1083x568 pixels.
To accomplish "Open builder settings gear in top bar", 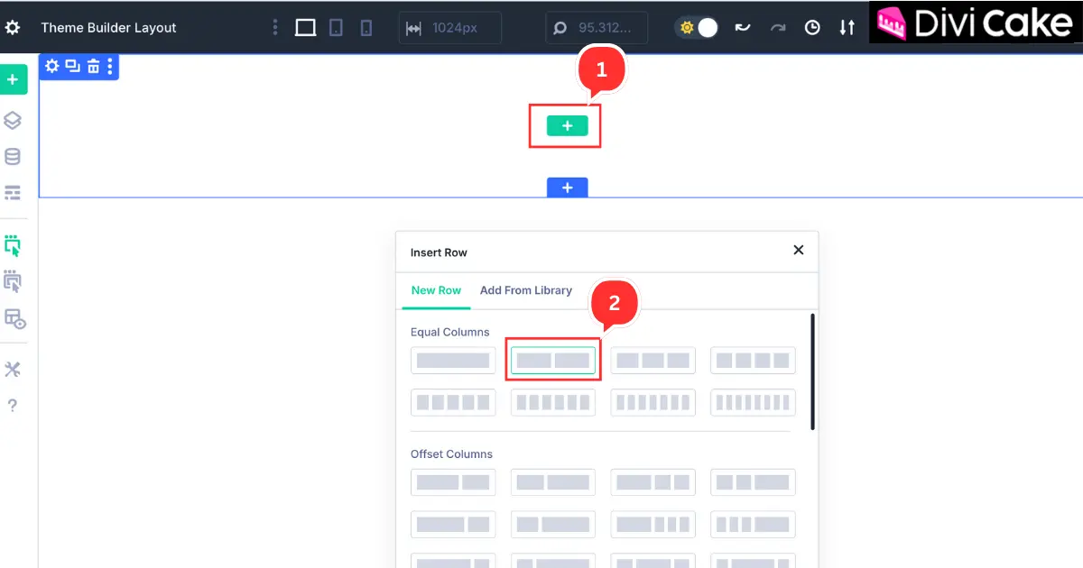I will click(13, 27).
